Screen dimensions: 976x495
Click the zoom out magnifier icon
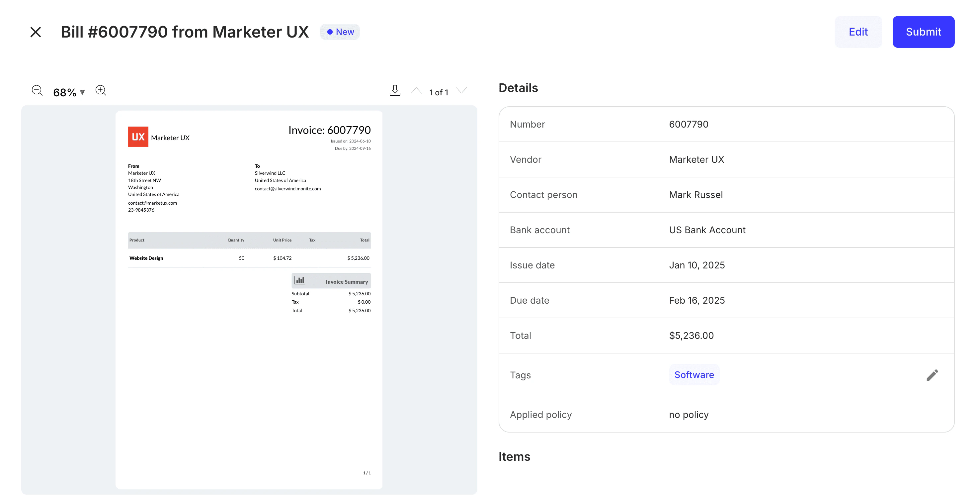[37, 91]
